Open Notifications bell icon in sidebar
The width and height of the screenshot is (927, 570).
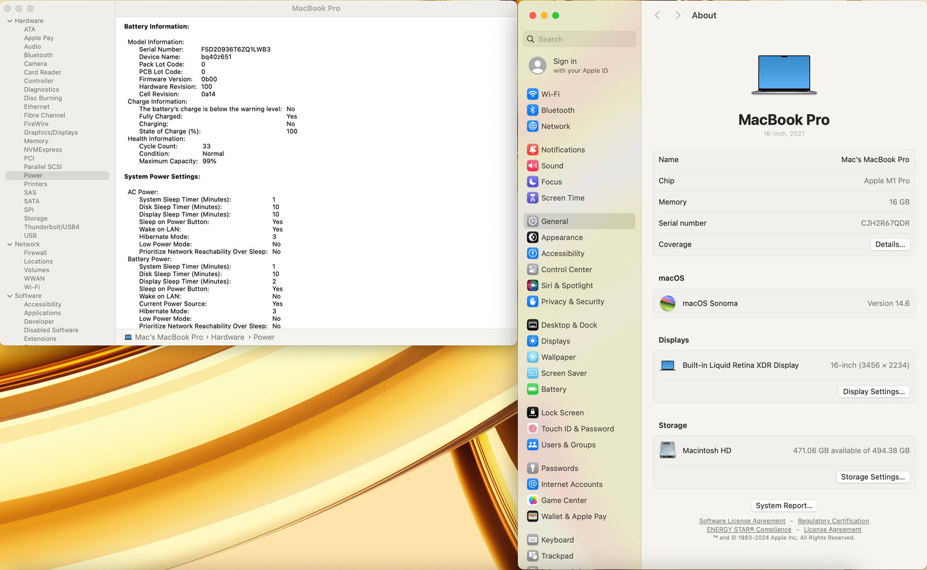(532, 150)
